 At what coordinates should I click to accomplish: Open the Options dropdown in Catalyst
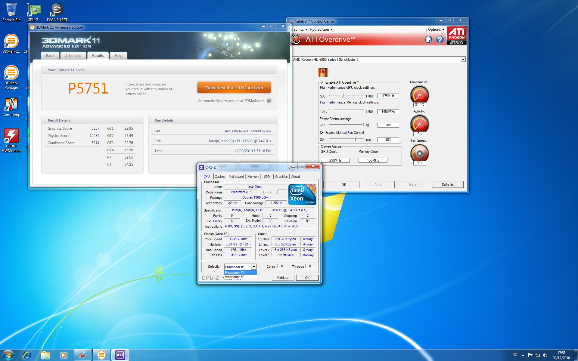(x=436, y=29)
